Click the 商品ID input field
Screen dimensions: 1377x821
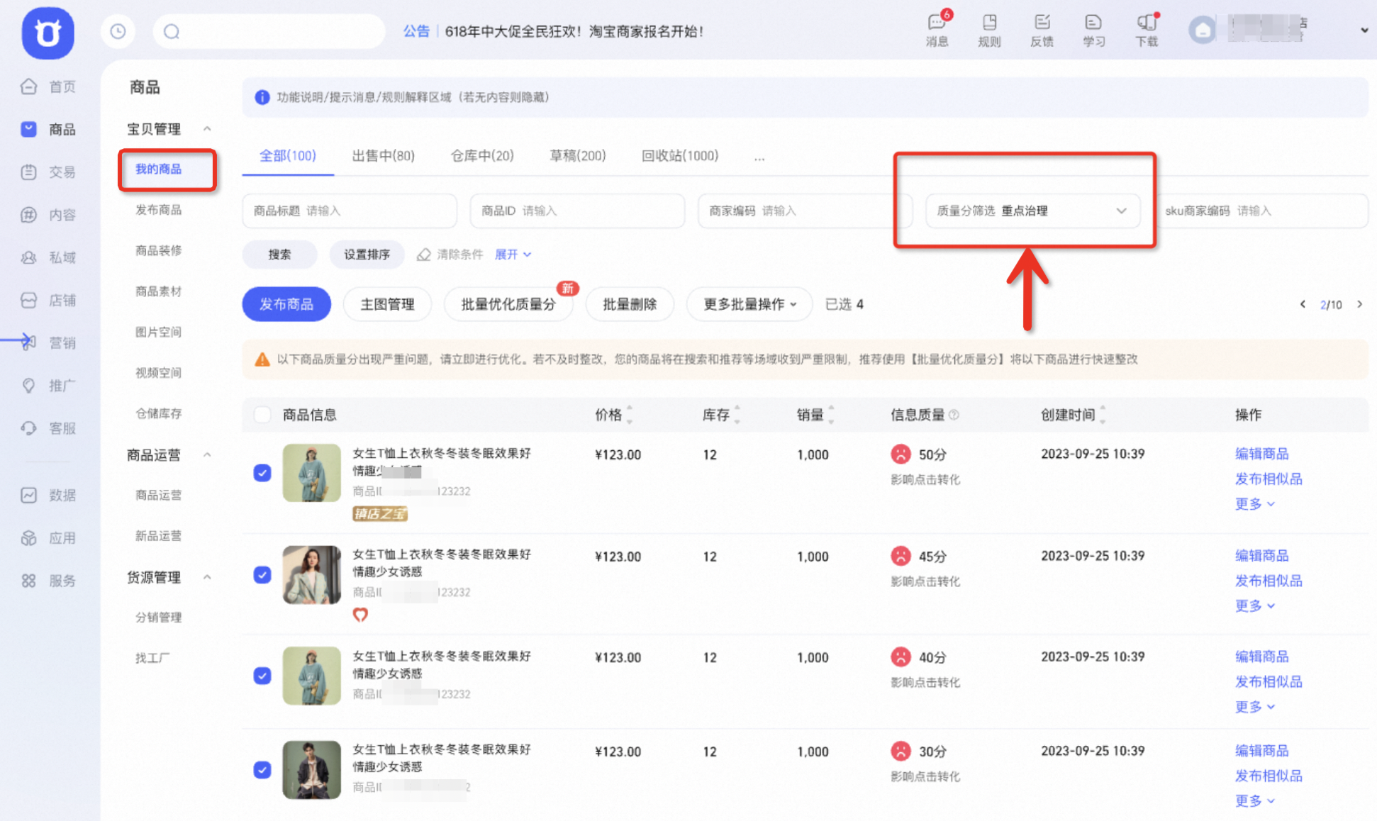(x=577, y=211)
